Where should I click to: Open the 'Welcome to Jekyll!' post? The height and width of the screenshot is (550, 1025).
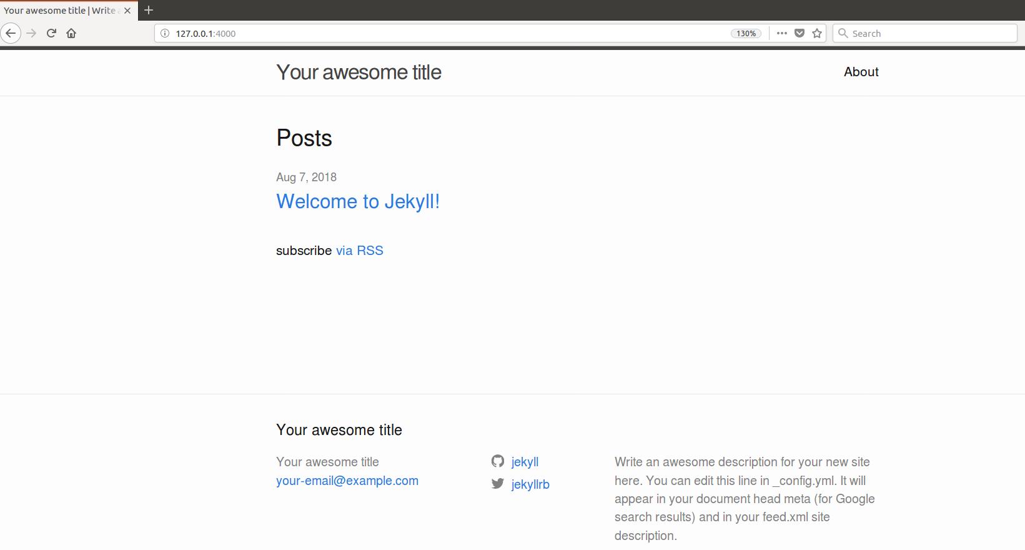[x=358, y=201]
